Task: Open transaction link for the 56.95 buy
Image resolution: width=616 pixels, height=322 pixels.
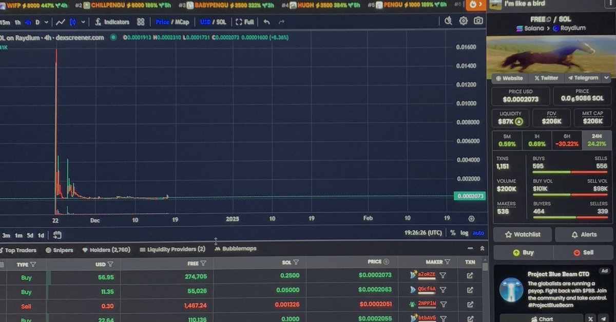Action: point(470,275)
